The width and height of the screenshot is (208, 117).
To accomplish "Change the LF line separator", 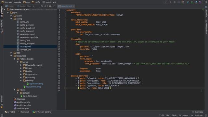I will point(168,115).
